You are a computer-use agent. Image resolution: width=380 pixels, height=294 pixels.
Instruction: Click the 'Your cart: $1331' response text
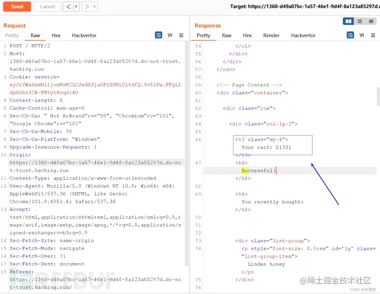tap(266, 148)
